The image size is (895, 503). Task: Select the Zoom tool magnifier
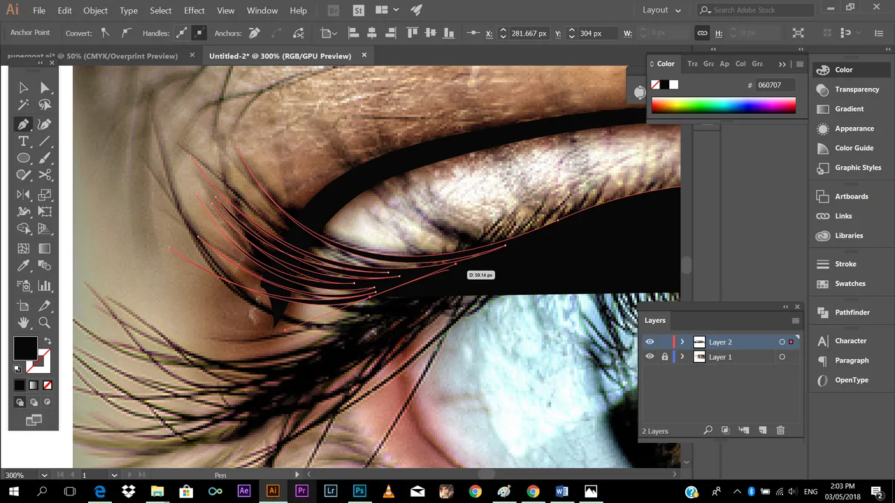tap(45, 322)
